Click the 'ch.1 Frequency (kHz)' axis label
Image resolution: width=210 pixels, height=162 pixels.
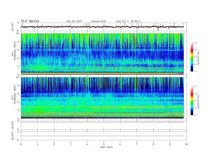[x=14, y=51]
